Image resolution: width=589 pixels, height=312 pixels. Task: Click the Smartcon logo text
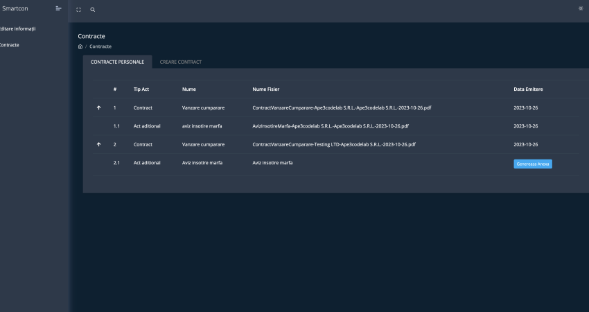click(15, 8)
